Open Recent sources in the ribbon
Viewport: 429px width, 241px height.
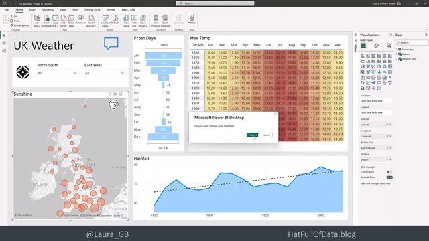tap(91, 21)
